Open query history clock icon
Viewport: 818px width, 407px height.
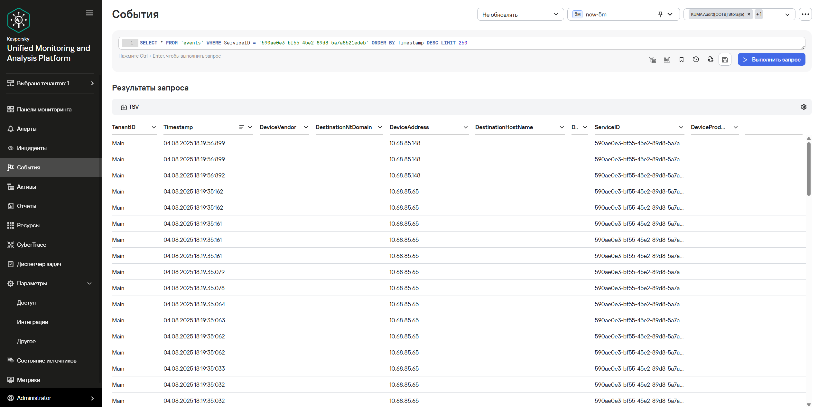[x=696, y=60]
